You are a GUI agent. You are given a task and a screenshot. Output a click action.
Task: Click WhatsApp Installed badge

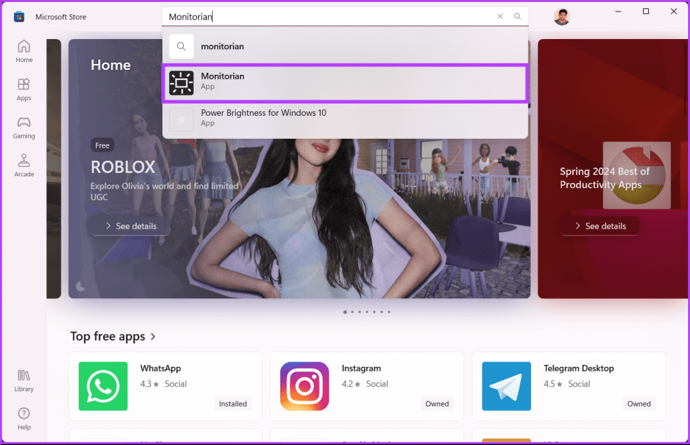[232, 404]
